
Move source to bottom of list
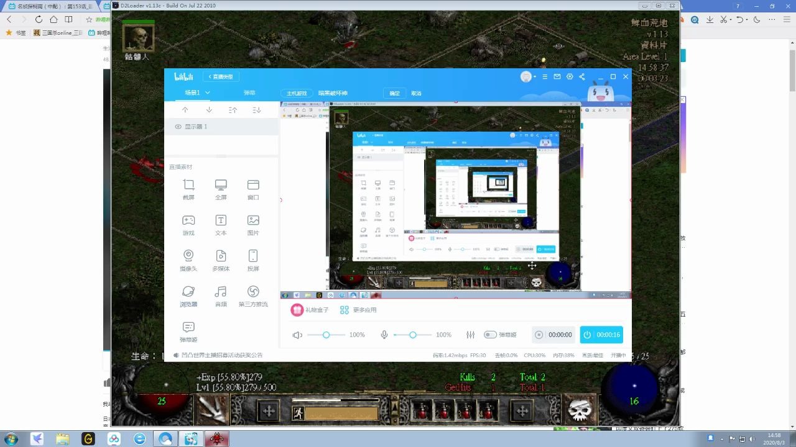click(257, 110)
